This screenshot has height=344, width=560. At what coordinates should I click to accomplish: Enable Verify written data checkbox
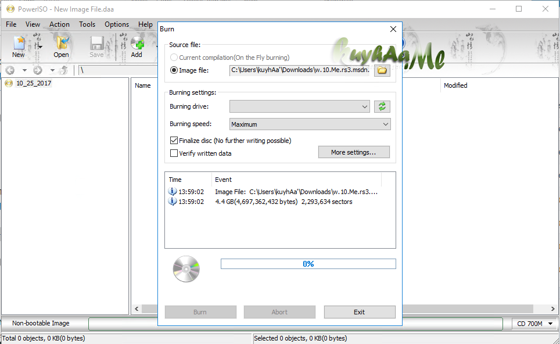coord(174,153)
